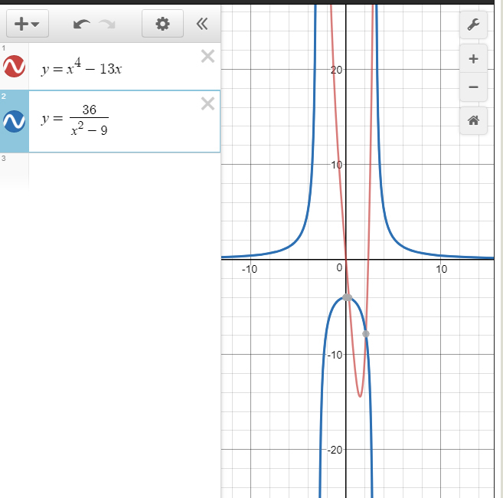Toggle visibility of y = x^4 − 13x graph
503x498 pixels.
pos(14,66)
